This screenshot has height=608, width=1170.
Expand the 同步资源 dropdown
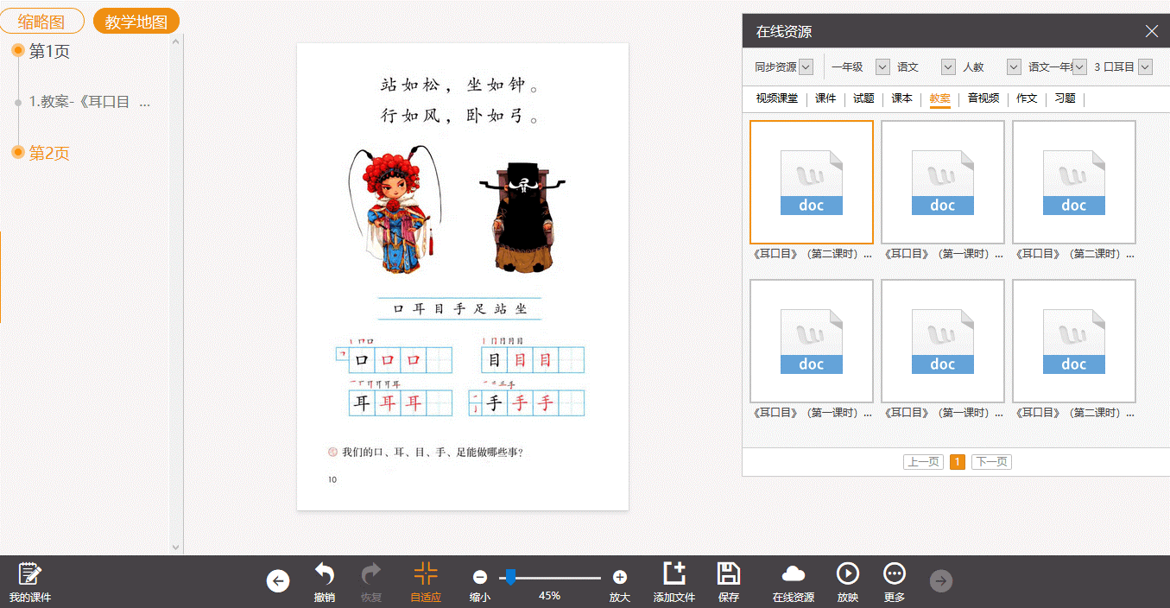[806, 66]
